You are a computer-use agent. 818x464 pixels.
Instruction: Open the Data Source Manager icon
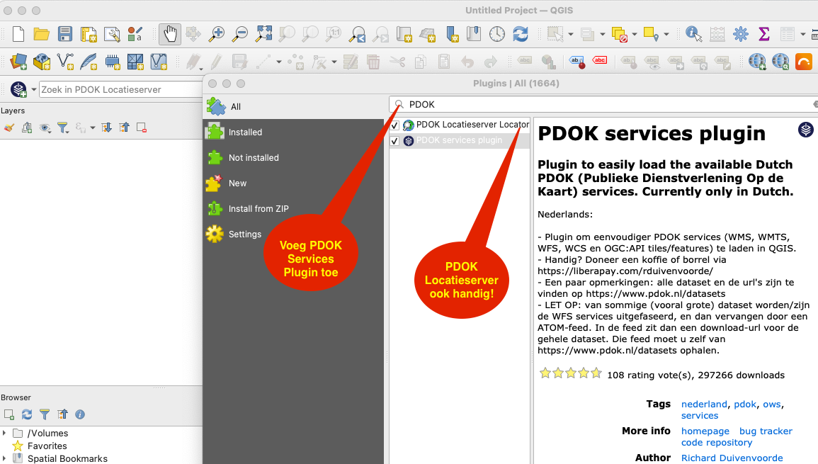[x=18, y=62]
